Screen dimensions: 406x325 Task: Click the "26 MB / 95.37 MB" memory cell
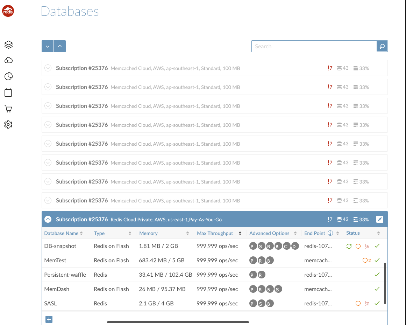162,289
